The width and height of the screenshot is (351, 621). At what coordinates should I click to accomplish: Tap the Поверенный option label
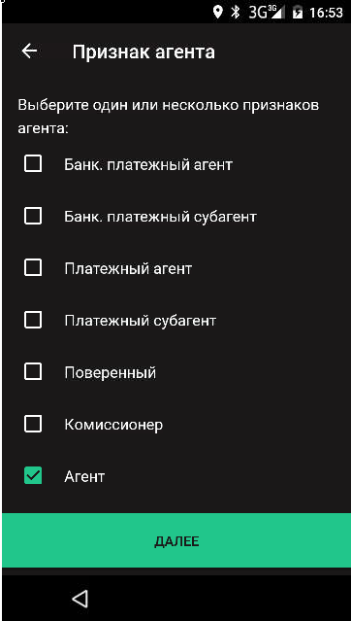(x=111, y=372)
